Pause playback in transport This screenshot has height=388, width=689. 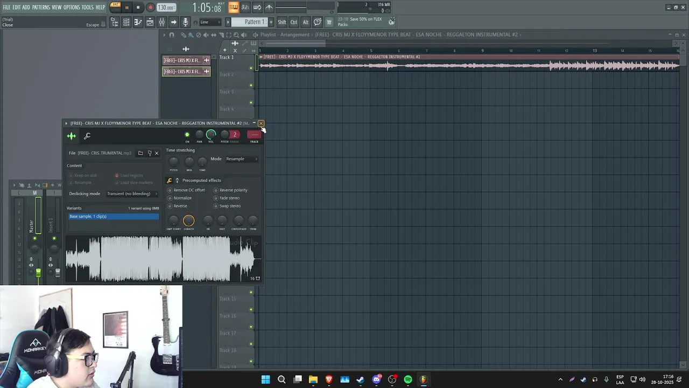[126, 8]
